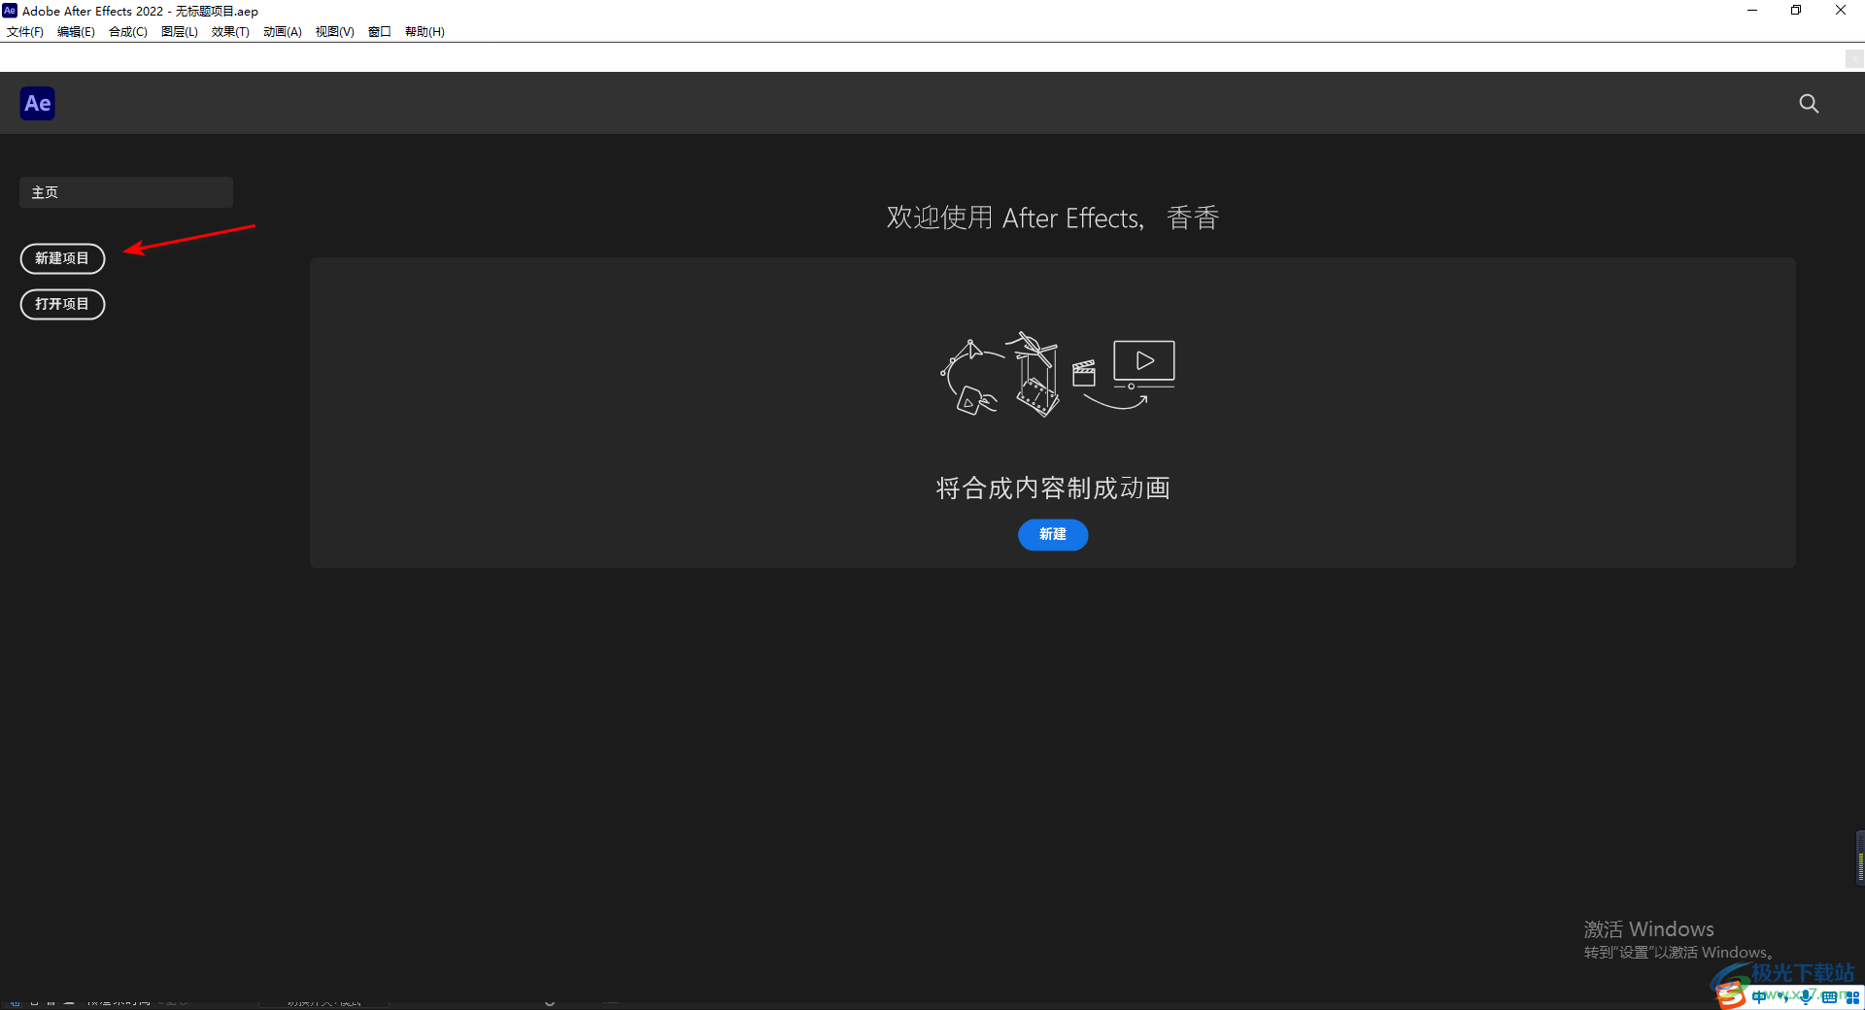
Task: Click the IME microphone voice input icon
Action: (x=1806, y=997)
